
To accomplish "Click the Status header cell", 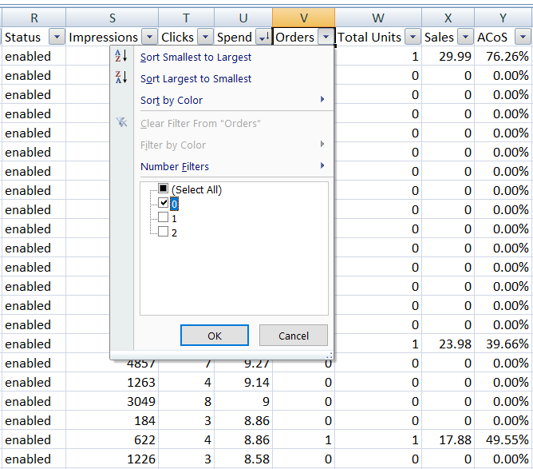I will pos(34,37).
